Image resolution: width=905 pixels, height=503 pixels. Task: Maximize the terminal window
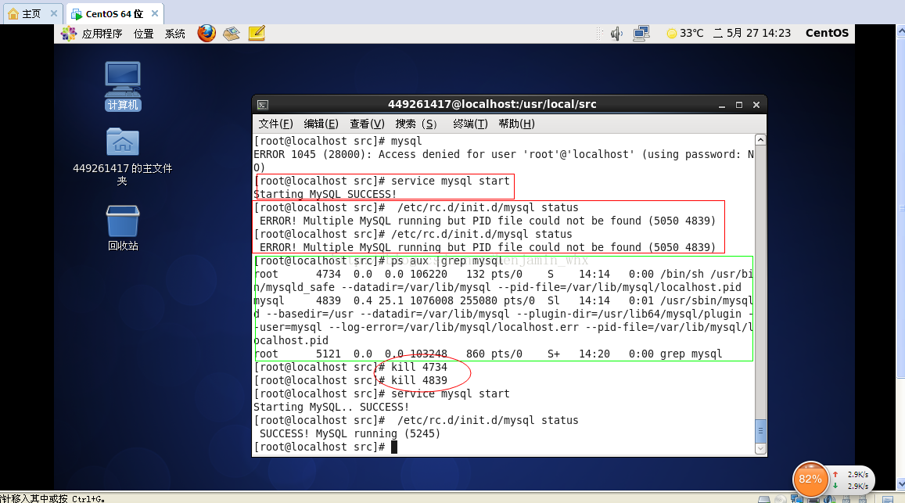point(738,105)
